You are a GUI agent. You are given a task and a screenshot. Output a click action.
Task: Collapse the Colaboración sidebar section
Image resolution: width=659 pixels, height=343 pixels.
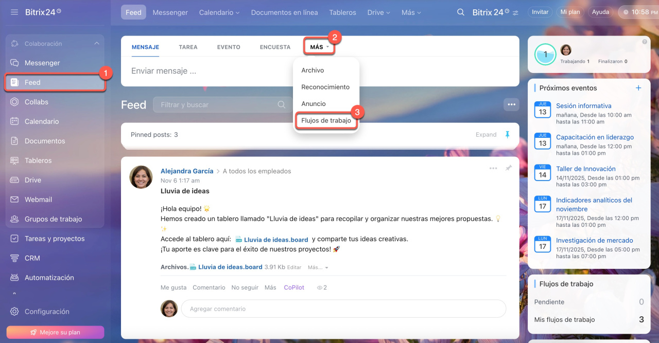coord(97,44)
